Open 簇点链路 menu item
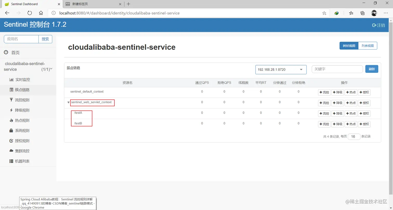This screenshot has height=210, width=393. pyautogui.click(x=20, y=90)
